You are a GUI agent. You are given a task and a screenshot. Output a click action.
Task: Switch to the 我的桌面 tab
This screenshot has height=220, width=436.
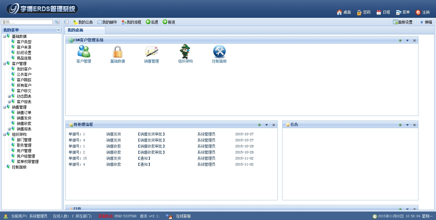(x=85, y=30)
